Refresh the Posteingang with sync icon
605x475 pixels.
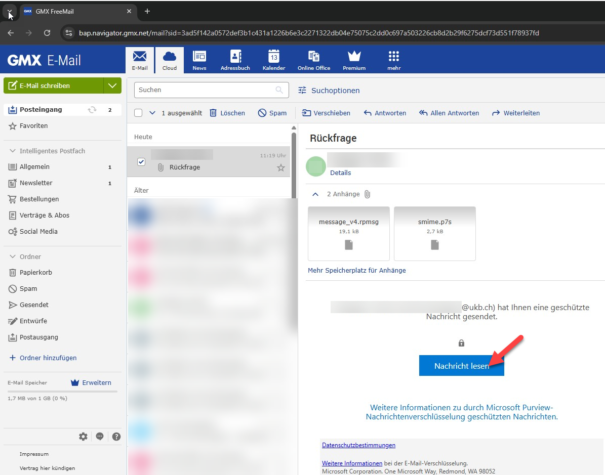pos(92,110)
